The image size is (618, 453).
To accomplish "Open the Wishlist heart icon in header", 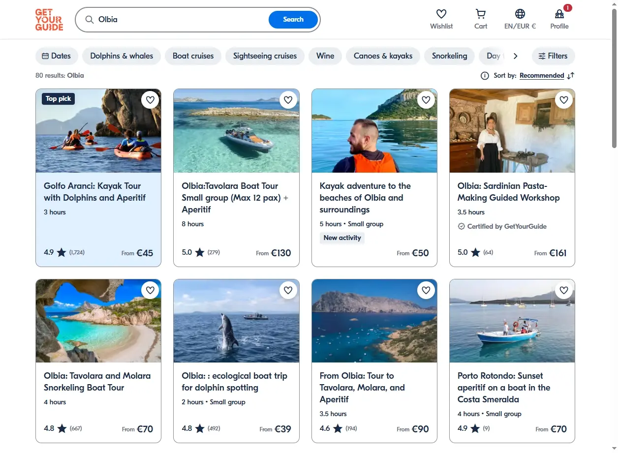I will click(x=441, y=14).
